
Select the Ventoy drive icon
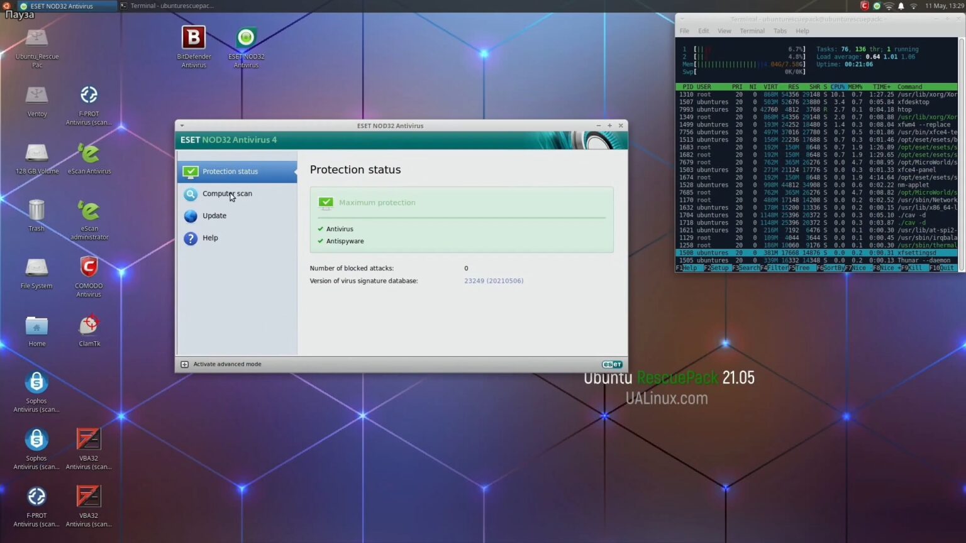click(x=36, y=96)
